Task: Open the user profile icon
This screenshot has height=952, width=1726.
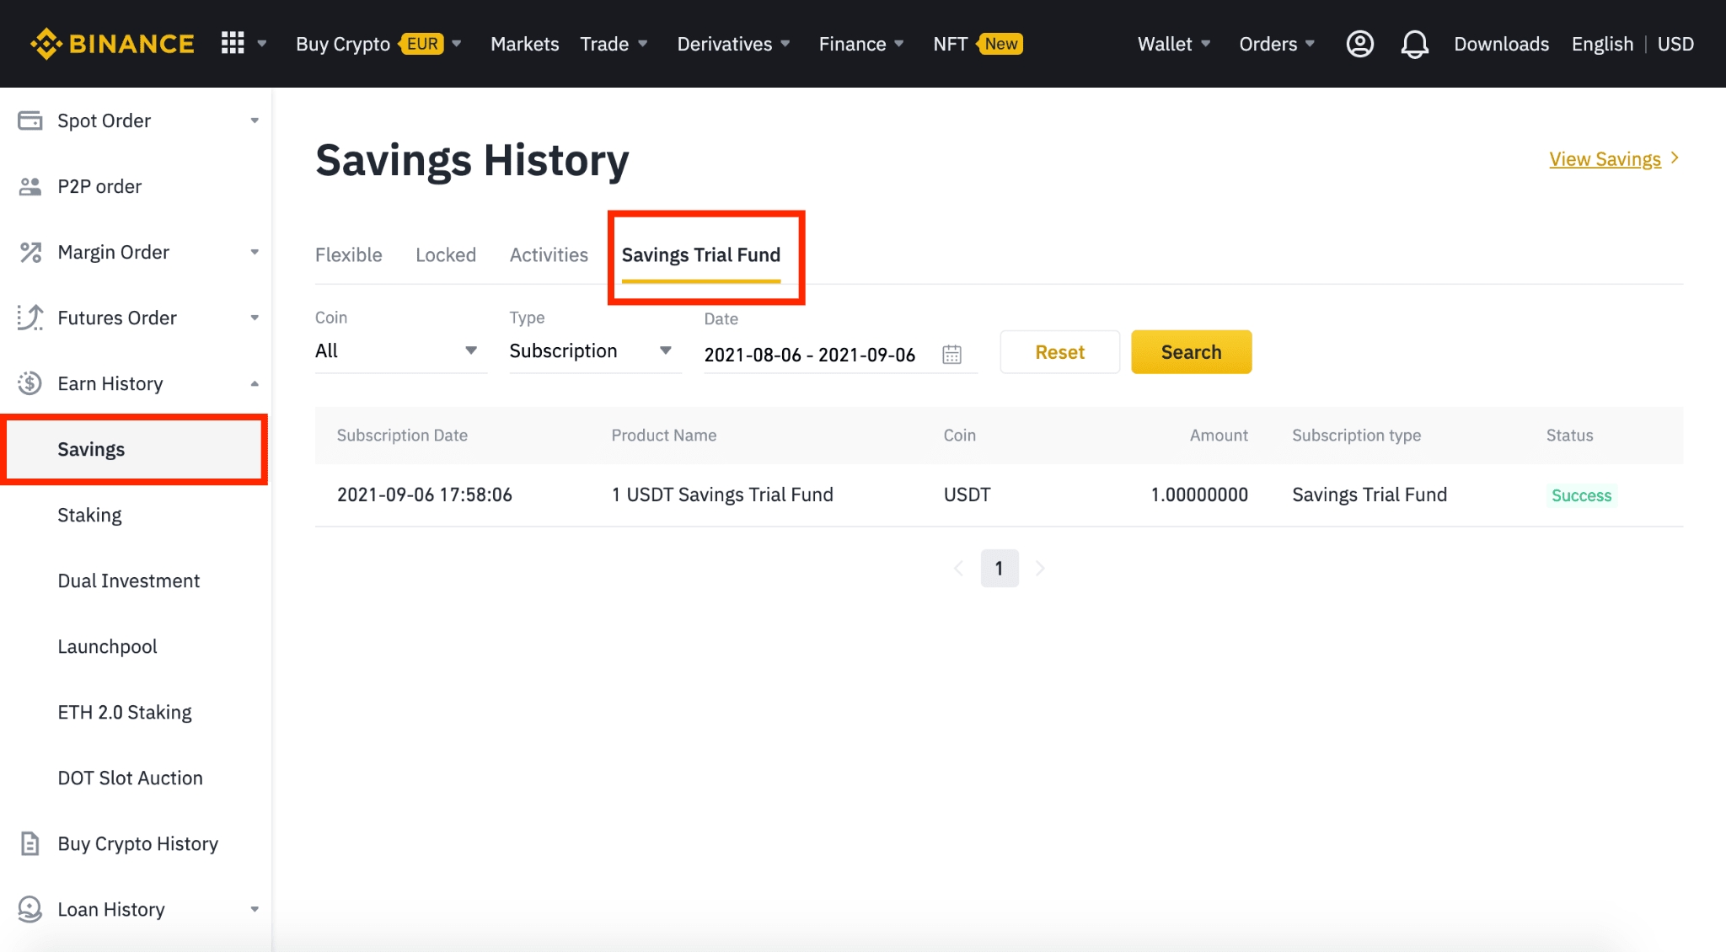Action: point(1359,44)
